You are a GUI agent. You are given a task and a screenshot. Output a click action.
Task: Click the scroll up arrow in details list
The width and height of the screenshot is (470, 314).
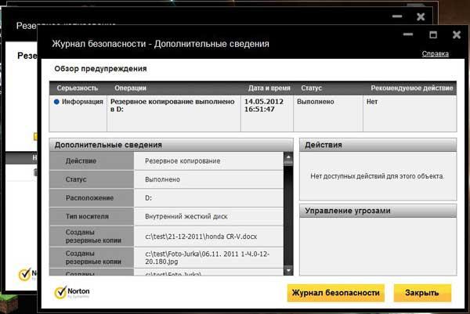[288, 157]
